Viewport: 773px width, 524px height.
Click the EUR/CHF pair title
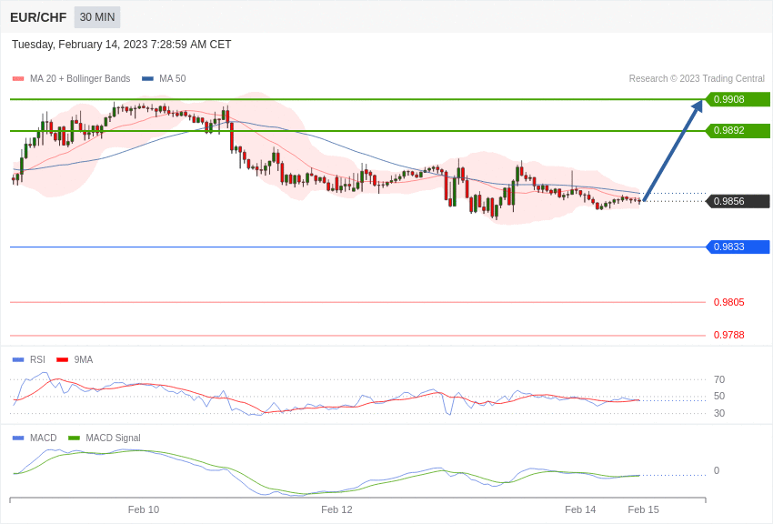click(38, 17)
